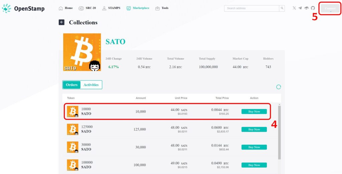Click the 44.00 BTC Market Cap value

(240, 67)
